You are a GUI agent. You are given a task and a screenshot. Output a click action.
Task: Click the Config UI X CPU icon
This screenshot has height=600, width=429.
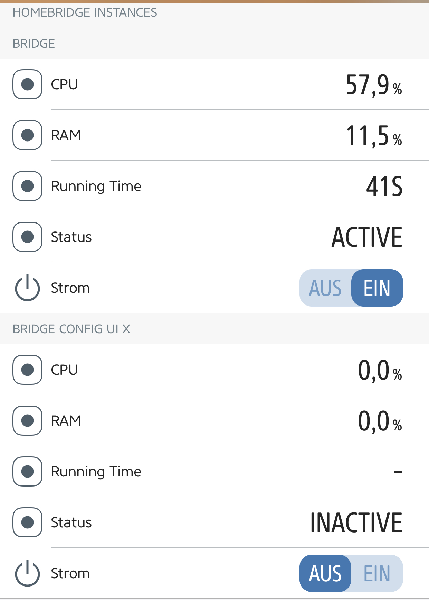[x=27, y=370]
